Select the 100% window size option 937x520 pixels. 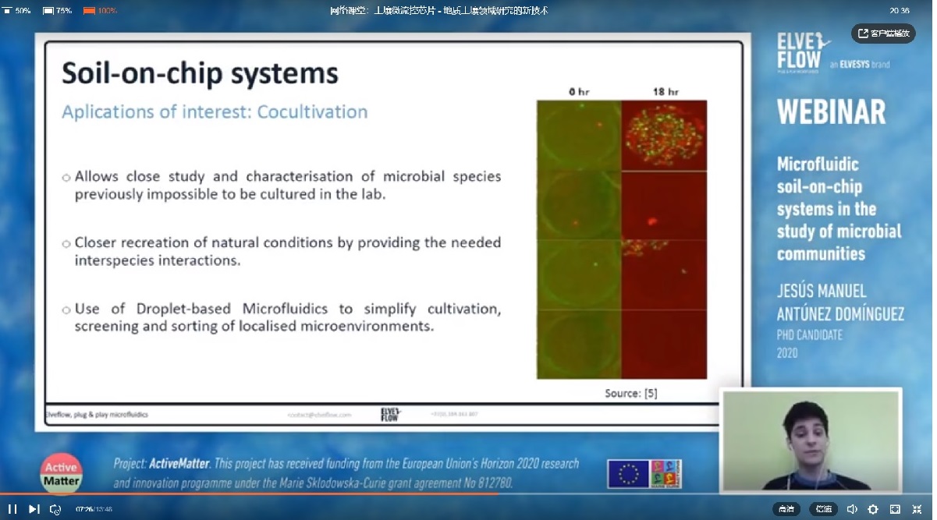click(x=100, y=11)
